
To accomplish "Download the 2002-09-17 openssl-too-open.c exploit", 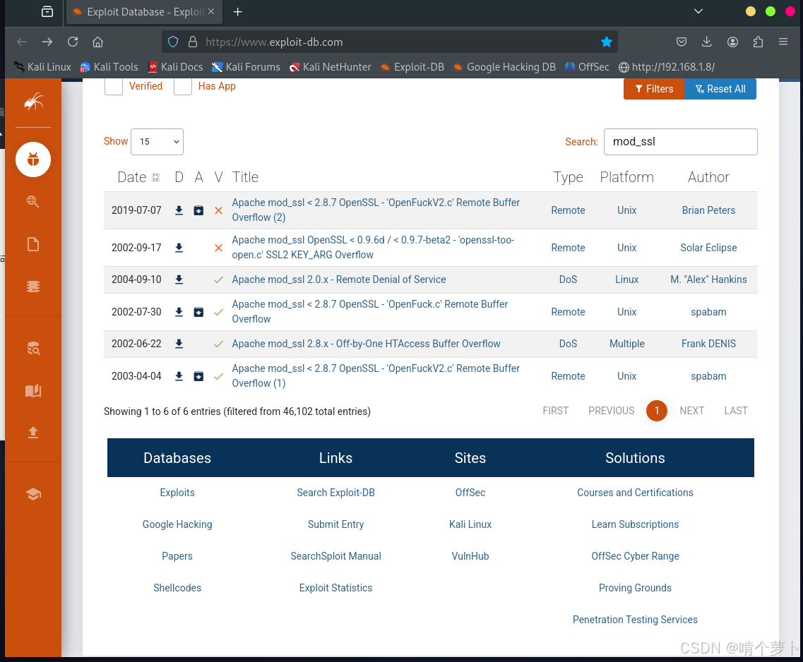I will coord(179,248).
